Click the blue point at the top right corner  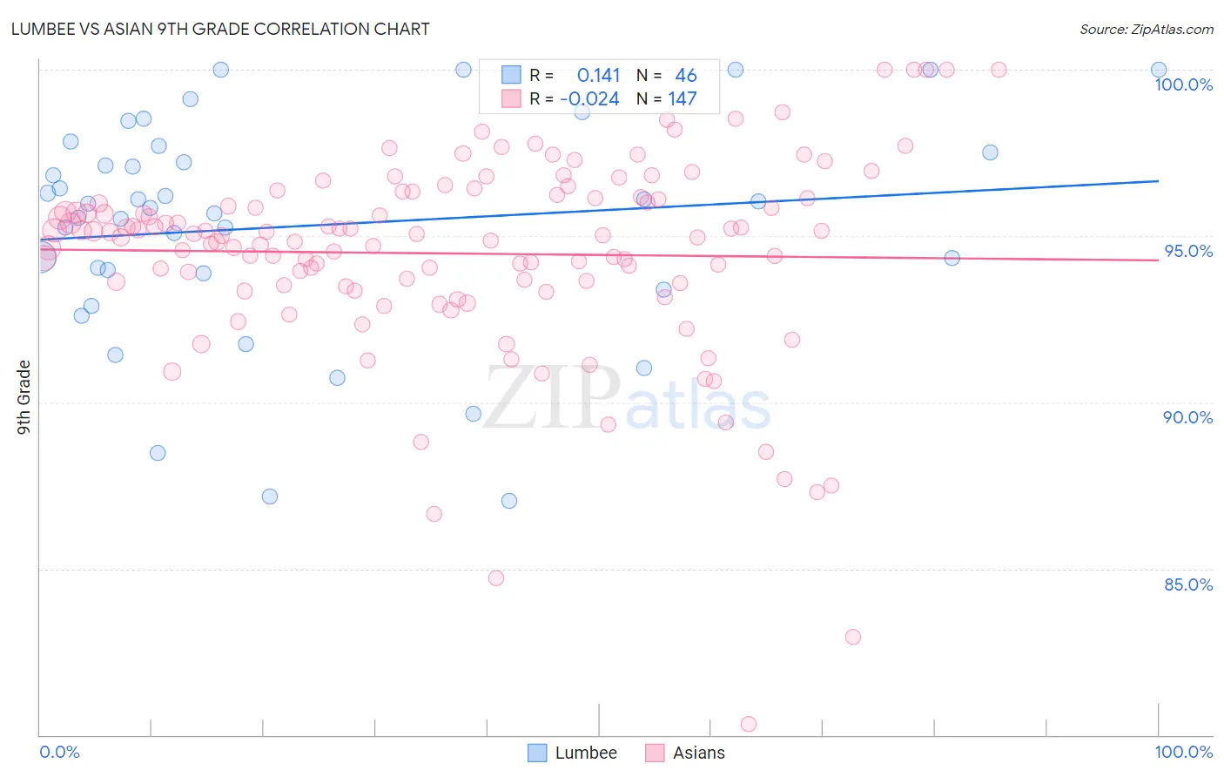point(1159,70)
